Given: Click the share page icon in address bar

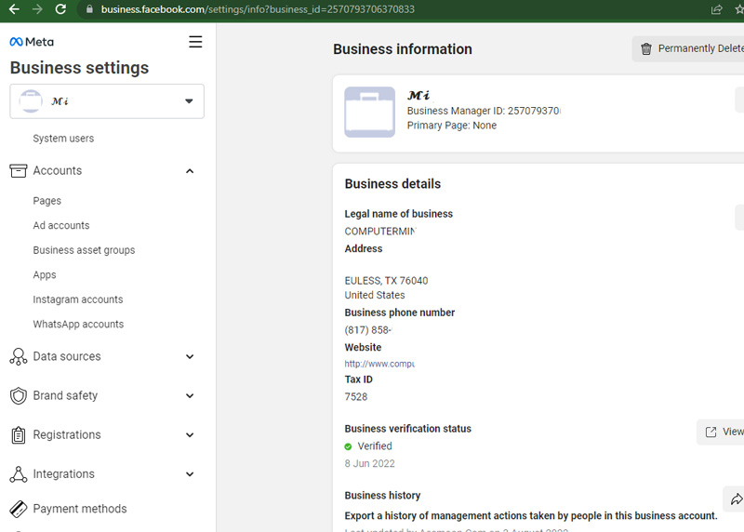Looking at the screenshot, I should pyautogui.click(x=716, y=9).
